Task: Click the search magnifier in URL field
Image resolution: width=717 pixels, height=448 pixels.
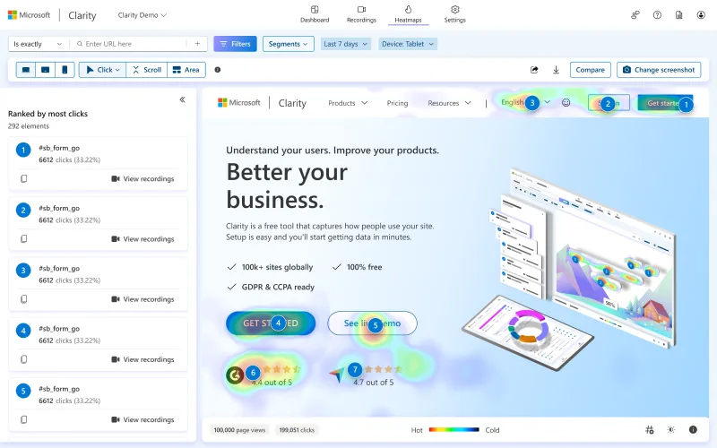Action: [x=80, y=44]
